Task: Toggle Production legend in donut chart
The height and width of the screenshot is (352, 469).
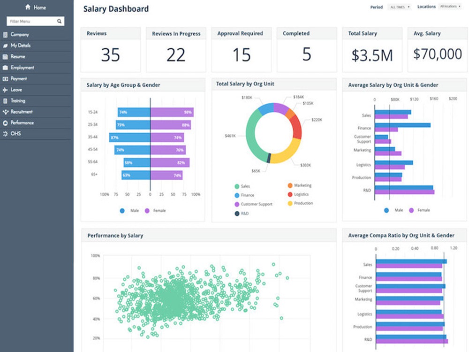Action: (300, 203)
